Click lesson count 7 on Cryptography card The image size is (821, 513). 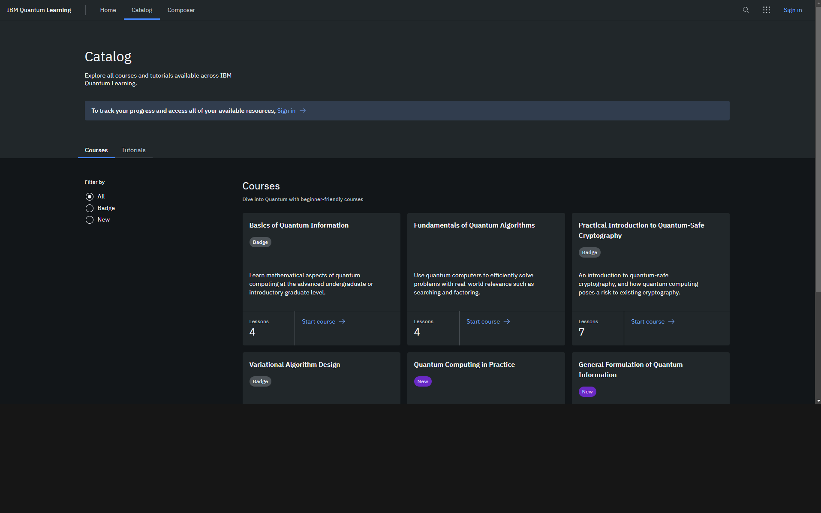pyautogui.click(x=581, y=332)
